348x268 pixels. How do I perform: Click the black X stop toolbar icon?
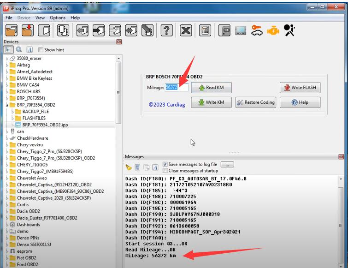click(x=186, y=30)
